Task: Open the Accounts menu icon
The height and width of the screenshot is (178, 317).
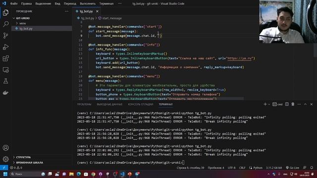Action: [5, 148]
